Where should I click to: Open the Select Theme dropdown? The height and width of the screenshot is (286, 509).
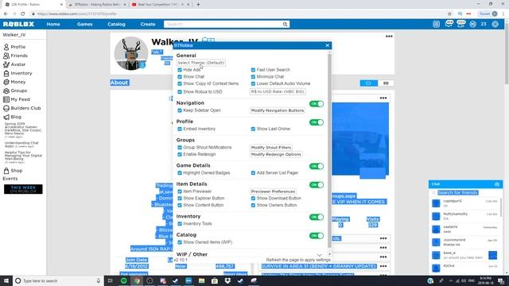(x=201, y=63)
